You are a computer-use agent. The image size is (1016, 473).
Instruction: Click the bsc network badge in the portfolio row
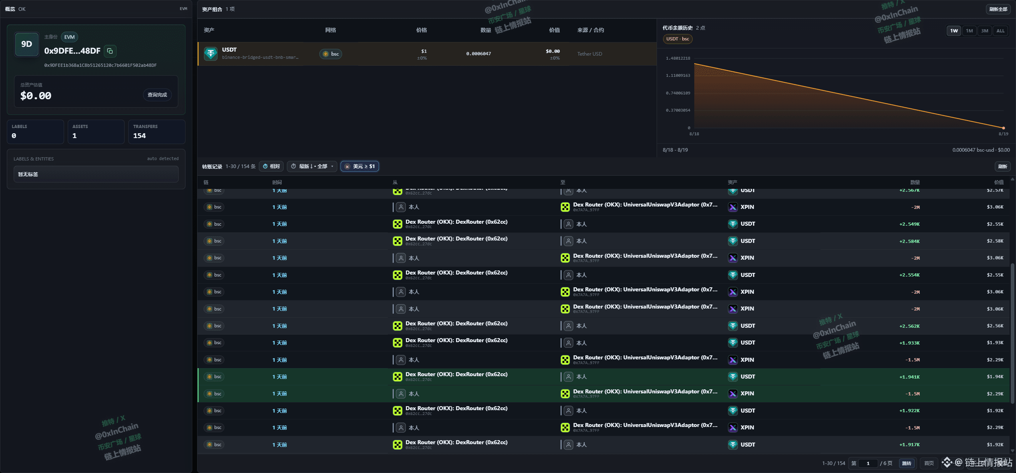331,54
